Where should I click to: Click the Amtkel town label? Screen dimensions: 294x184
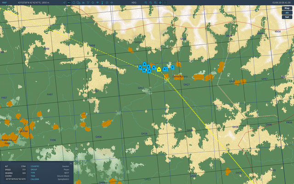(24, 131)
